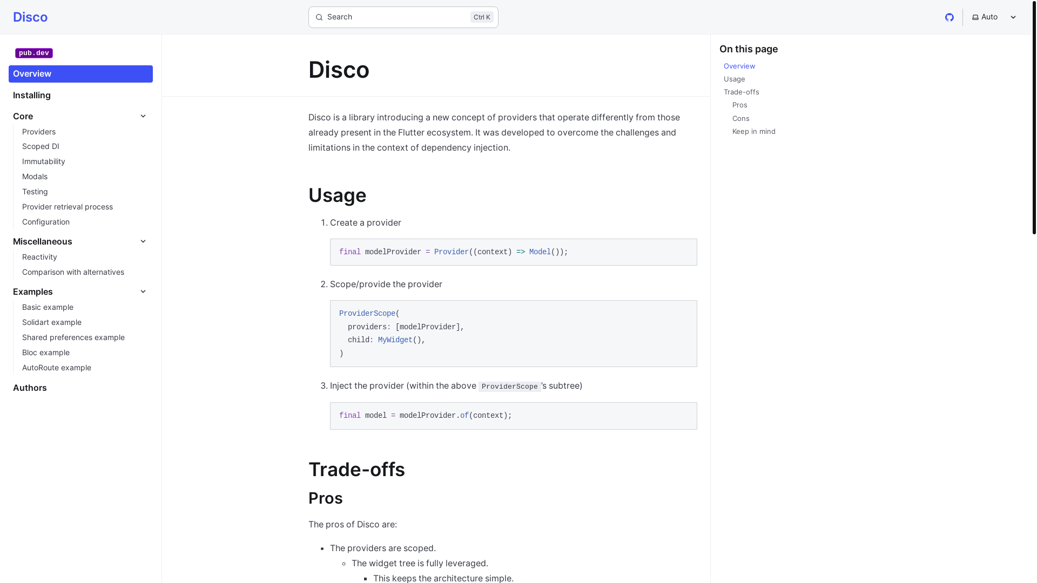Image resolution: width=1037 pixels, height=583 pixels.
Task: Jump to Usage in On this page
Action: 734,79
